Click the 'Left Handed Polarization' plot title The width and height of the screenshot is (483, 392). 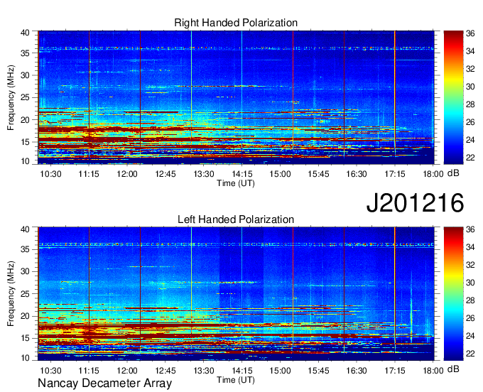coord(236,219)
